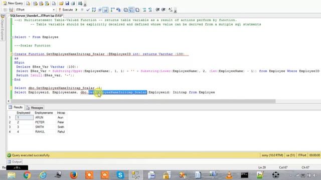
Task: Click the editor horizontal scrollbar left arrow
Action: click(x=9, y=101)
